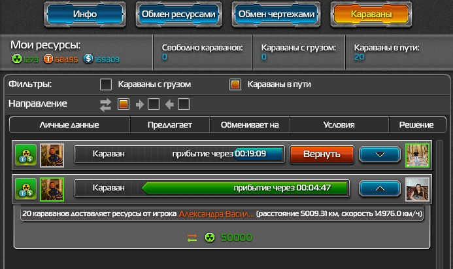Click resource icon in the 00:04:47 caravan row
Image resolution: width=453 pixels, height=269 pixels.
[26, 189]
